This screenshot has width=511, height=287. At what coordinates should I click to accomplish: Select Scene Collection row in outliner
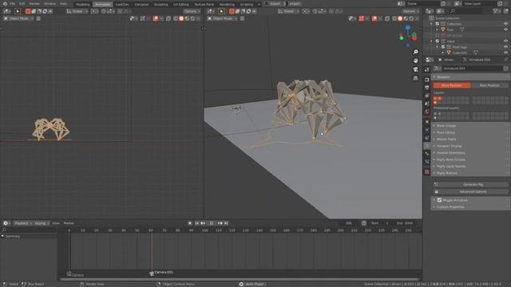(x=447, y=18)
